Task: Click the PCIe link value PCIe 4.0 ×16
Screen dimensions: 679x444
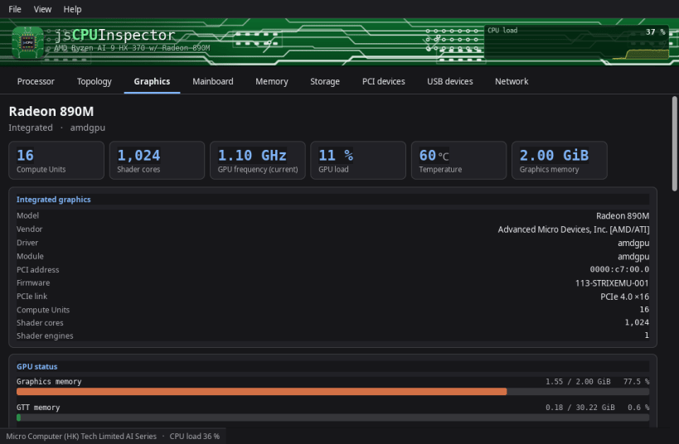Action: [624, 297]
